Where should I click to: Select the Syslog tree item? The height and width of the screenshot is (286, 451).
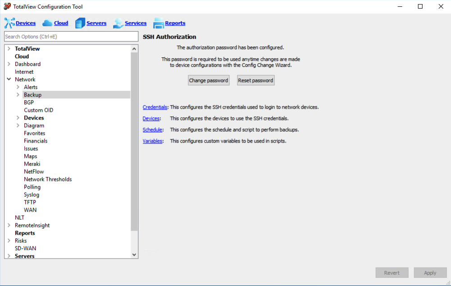tap(32, 195)
